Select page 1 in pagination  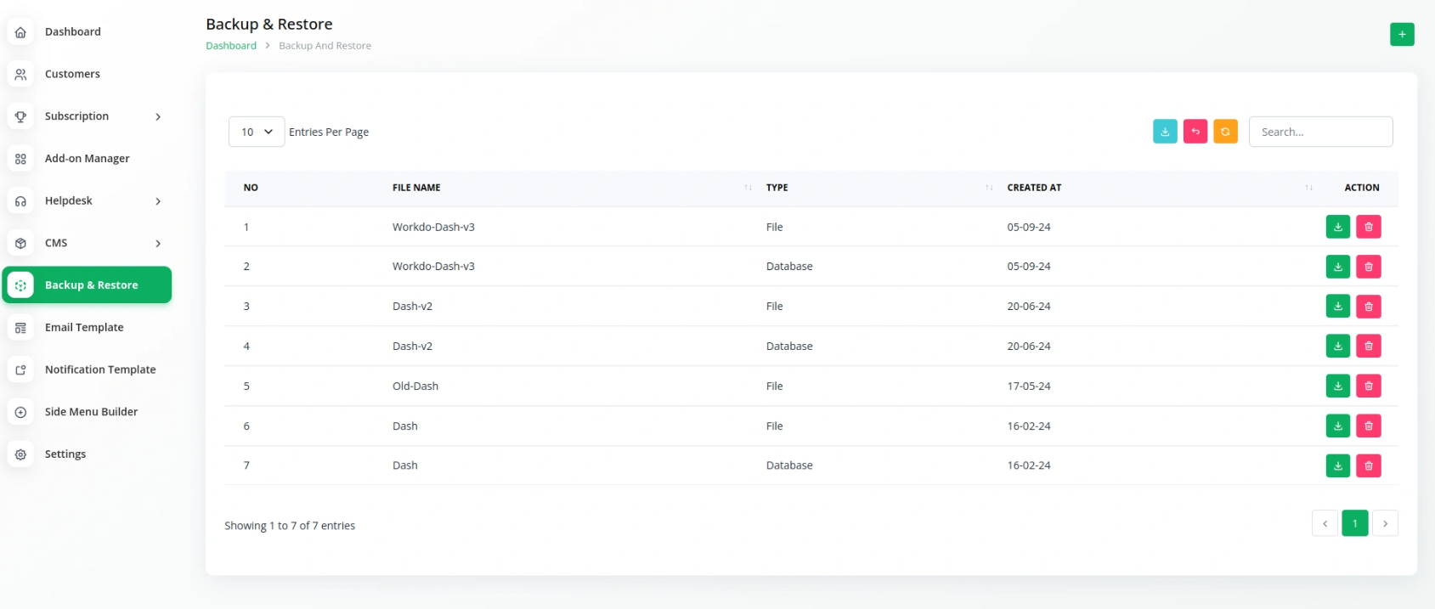pos(1355,523)
